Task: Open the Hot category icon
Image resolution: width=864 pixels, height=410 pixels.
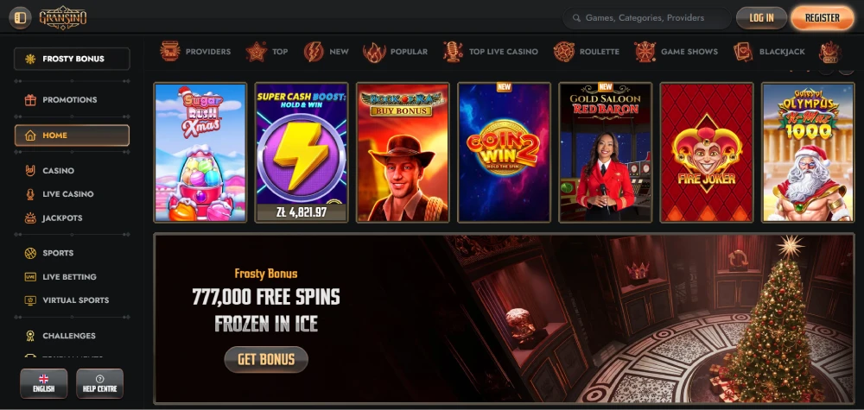Action: coord(829,52)
